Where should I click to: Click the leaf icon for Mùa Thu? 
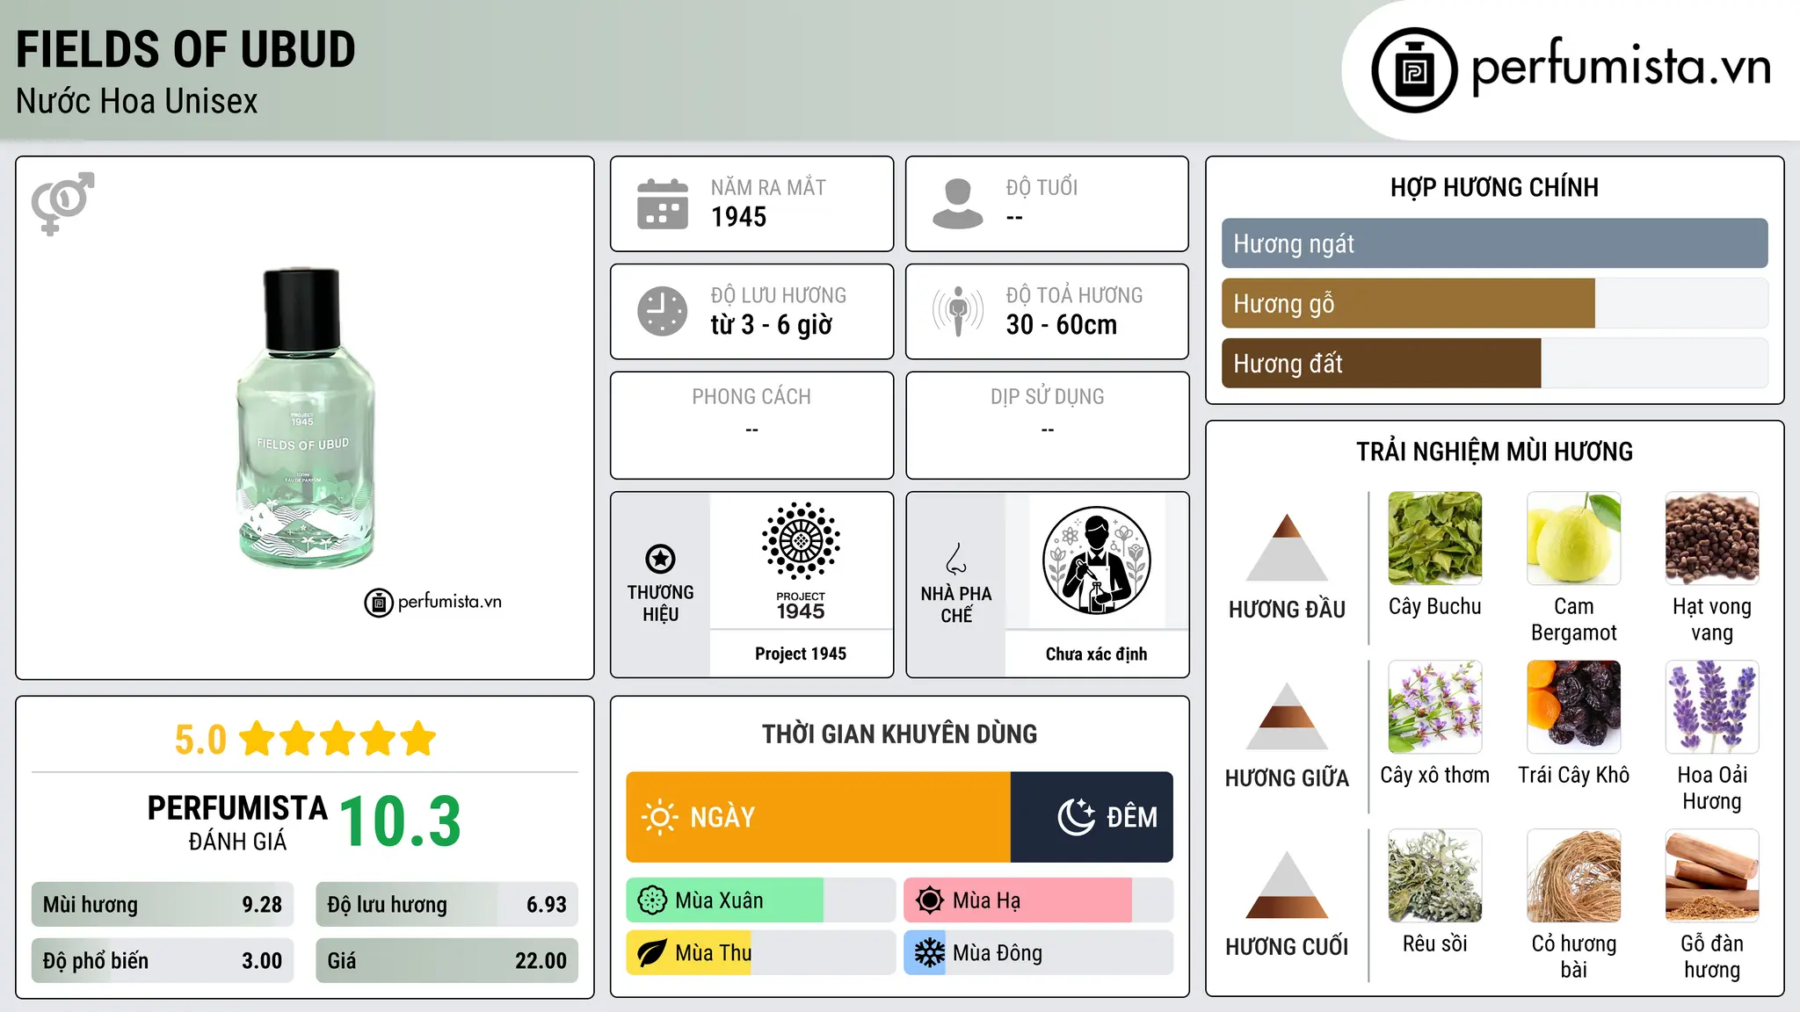652,953
